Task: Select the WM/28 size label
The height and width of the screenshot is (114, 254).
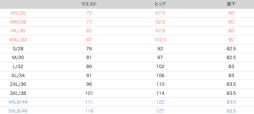Action: click(x=18, y=22)
